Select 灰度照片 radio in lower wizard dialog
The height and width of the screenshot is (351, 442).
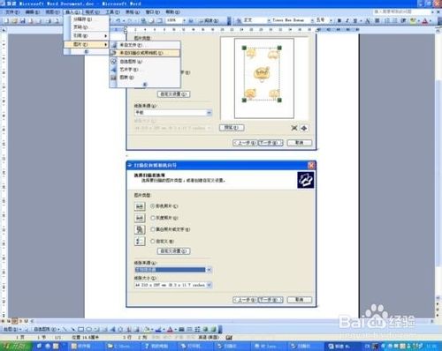(x=153, y=218)
